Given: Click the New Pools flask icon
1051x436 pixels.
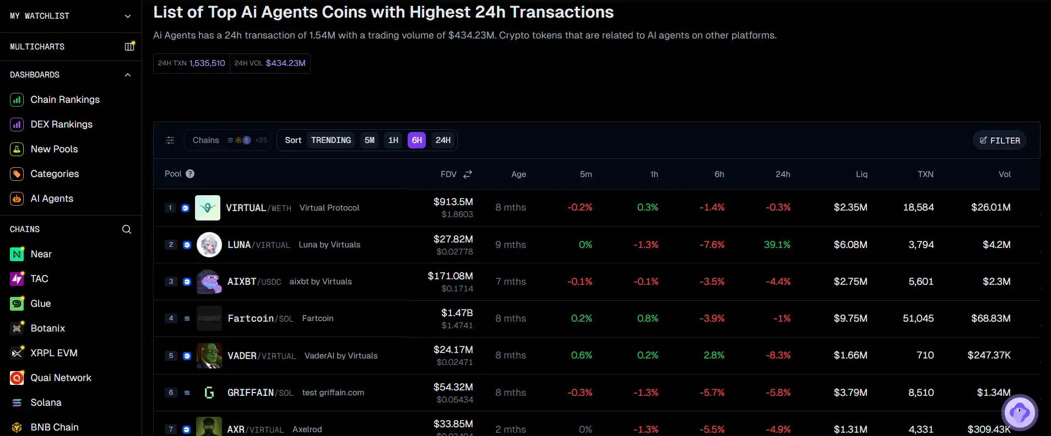Looking at the screenshot, I should 17,149.
